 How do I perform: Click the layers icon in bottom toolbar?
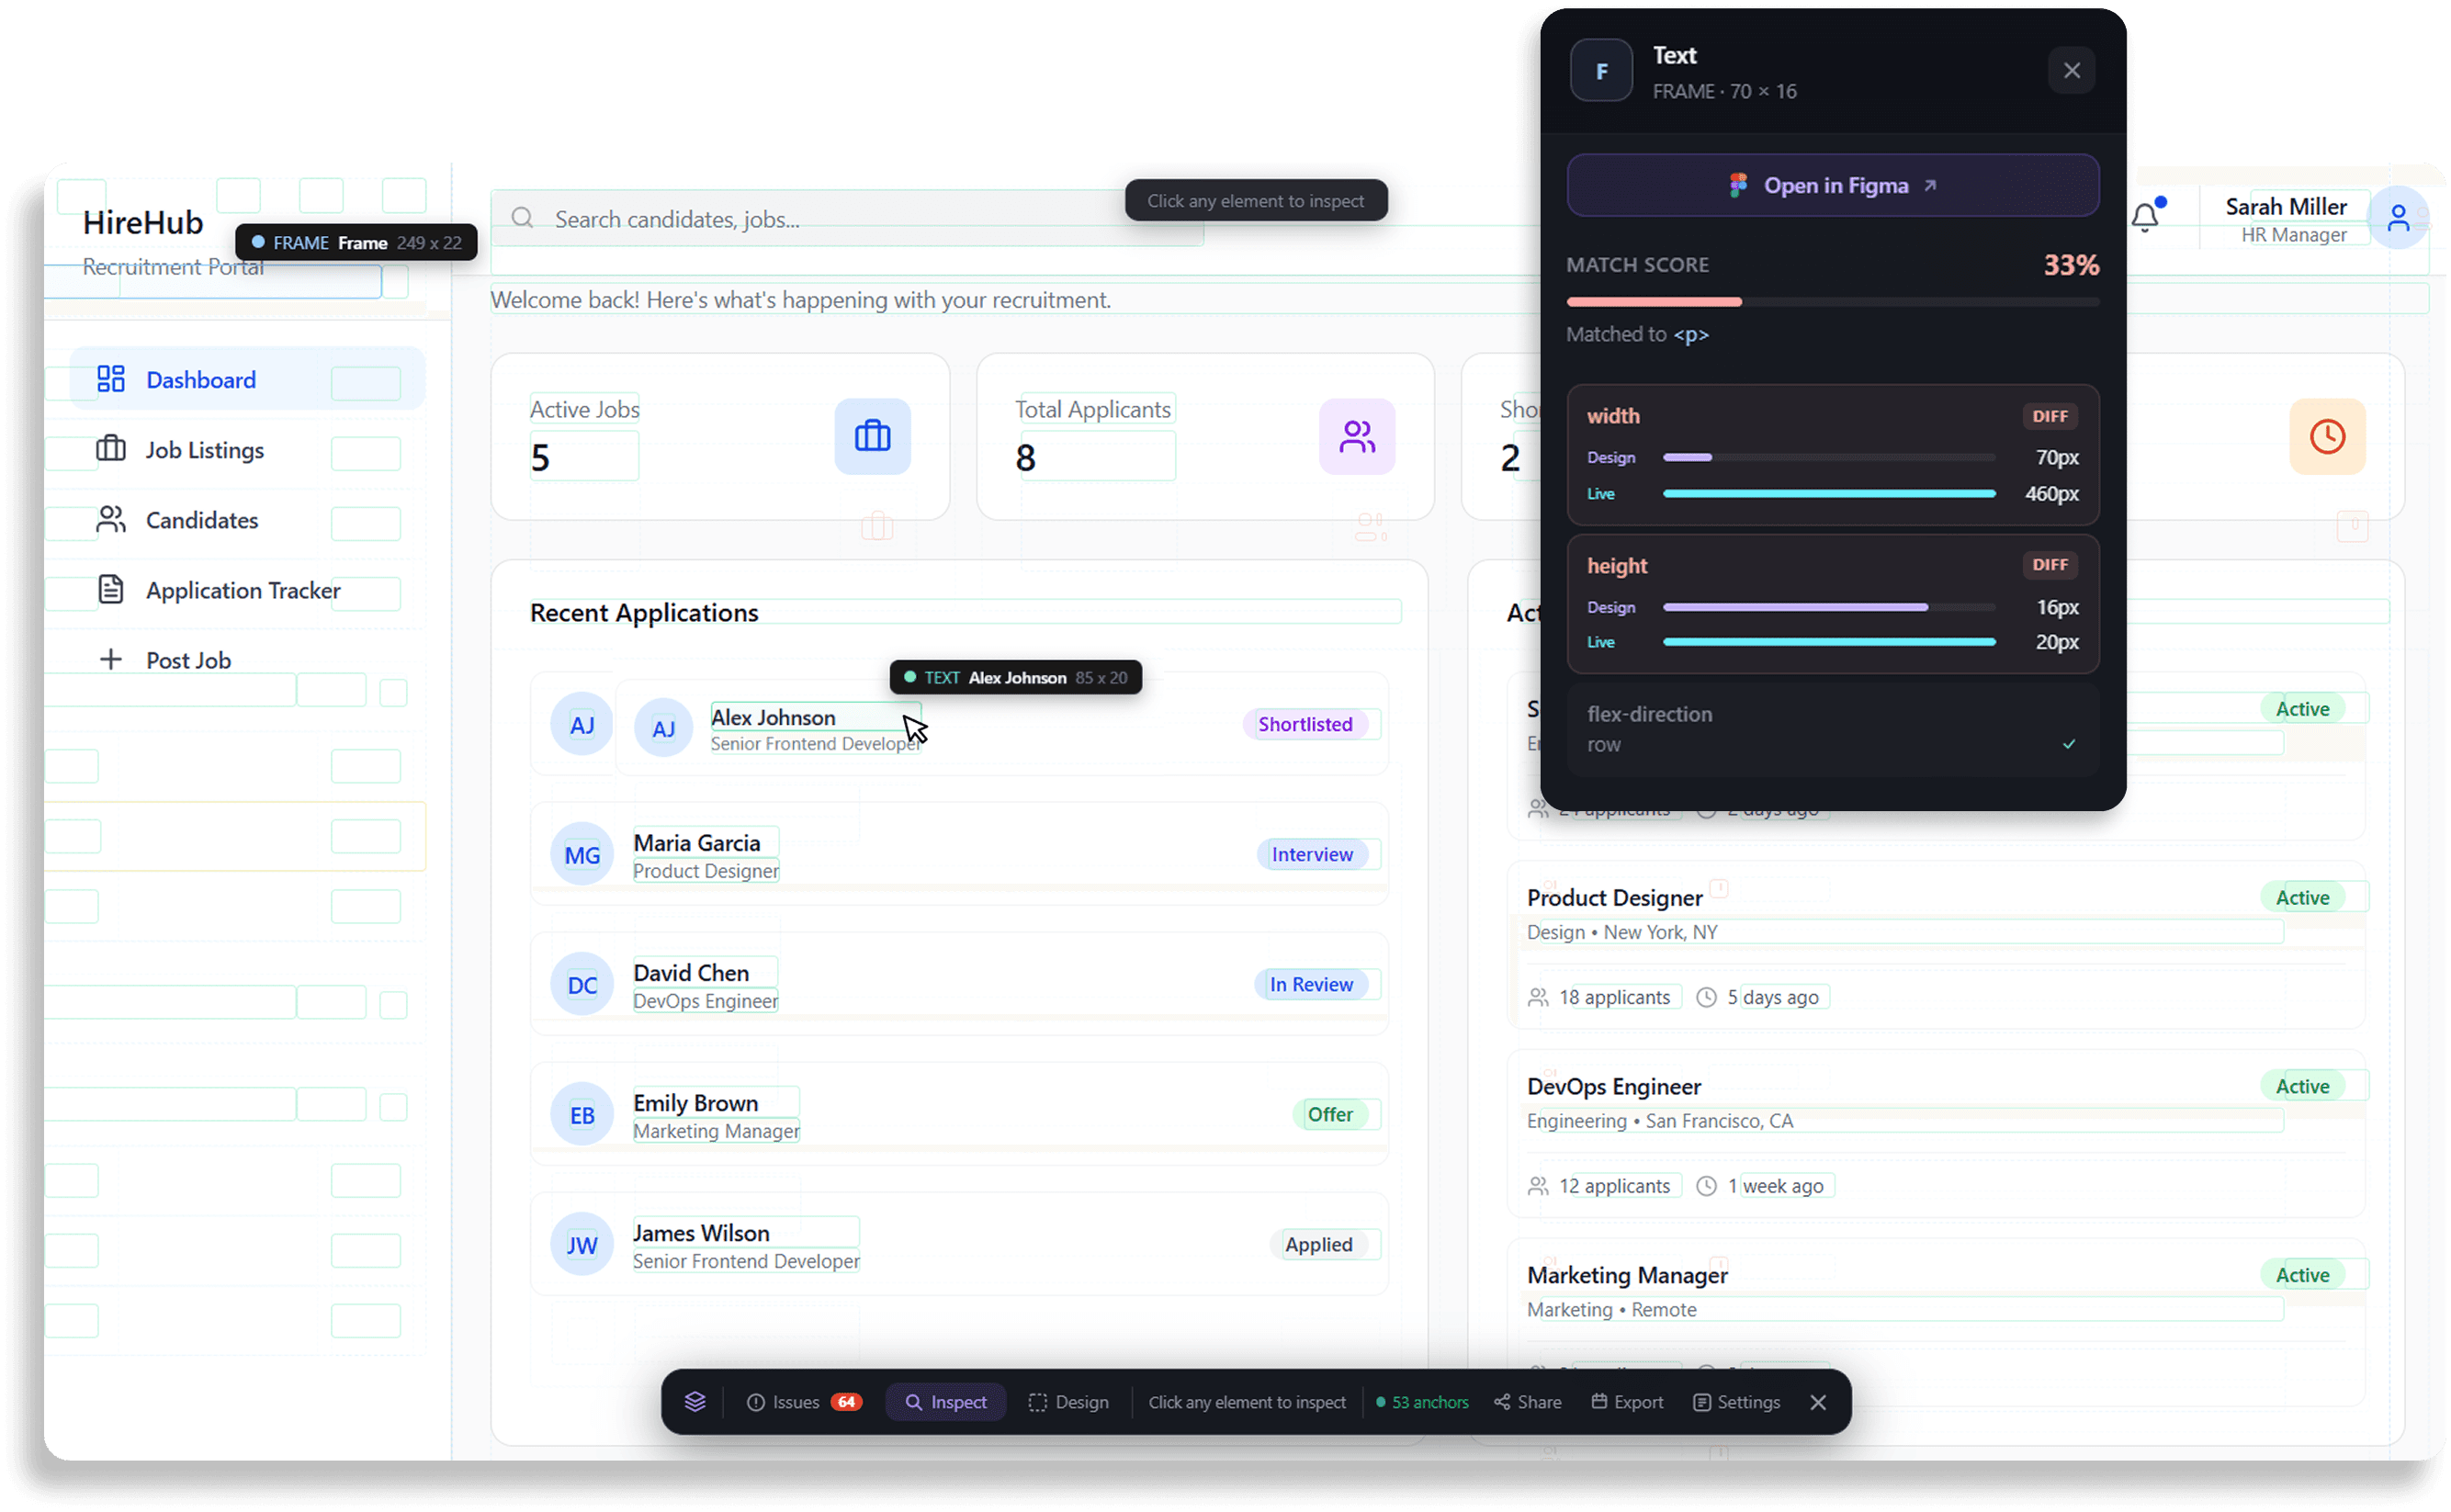(x=695, y=1402)
